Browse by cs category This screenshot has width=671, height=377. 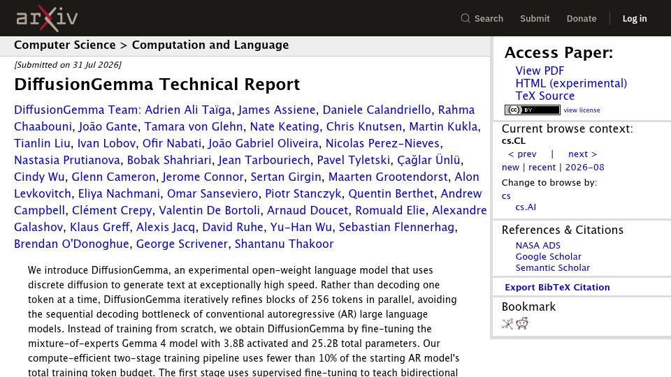point(506,195)
